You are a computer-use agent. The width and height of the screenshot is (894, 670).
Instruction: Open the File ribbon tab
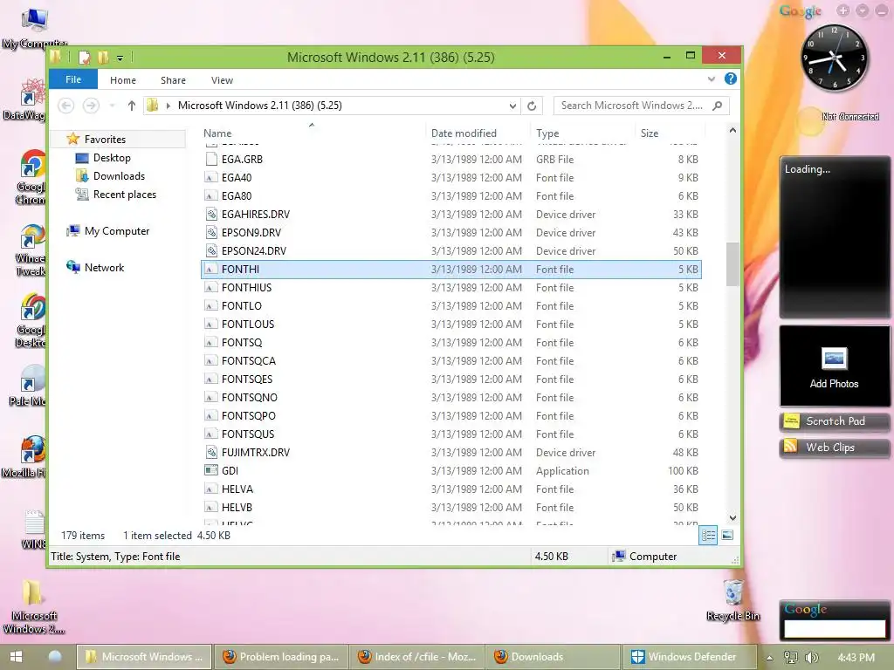[x=73, y=79]
